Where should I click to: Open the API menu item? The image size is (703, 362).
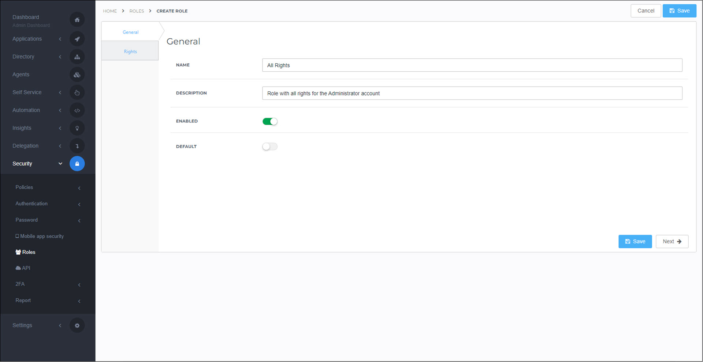26,268
